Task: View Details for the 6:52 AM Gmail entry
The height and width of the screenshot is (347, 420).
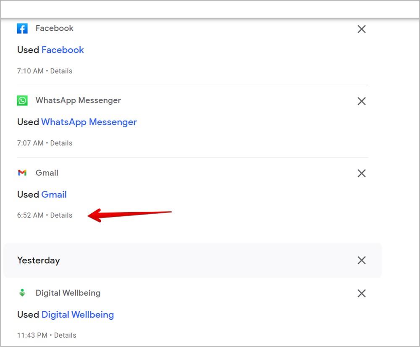Action: (61, 215)
